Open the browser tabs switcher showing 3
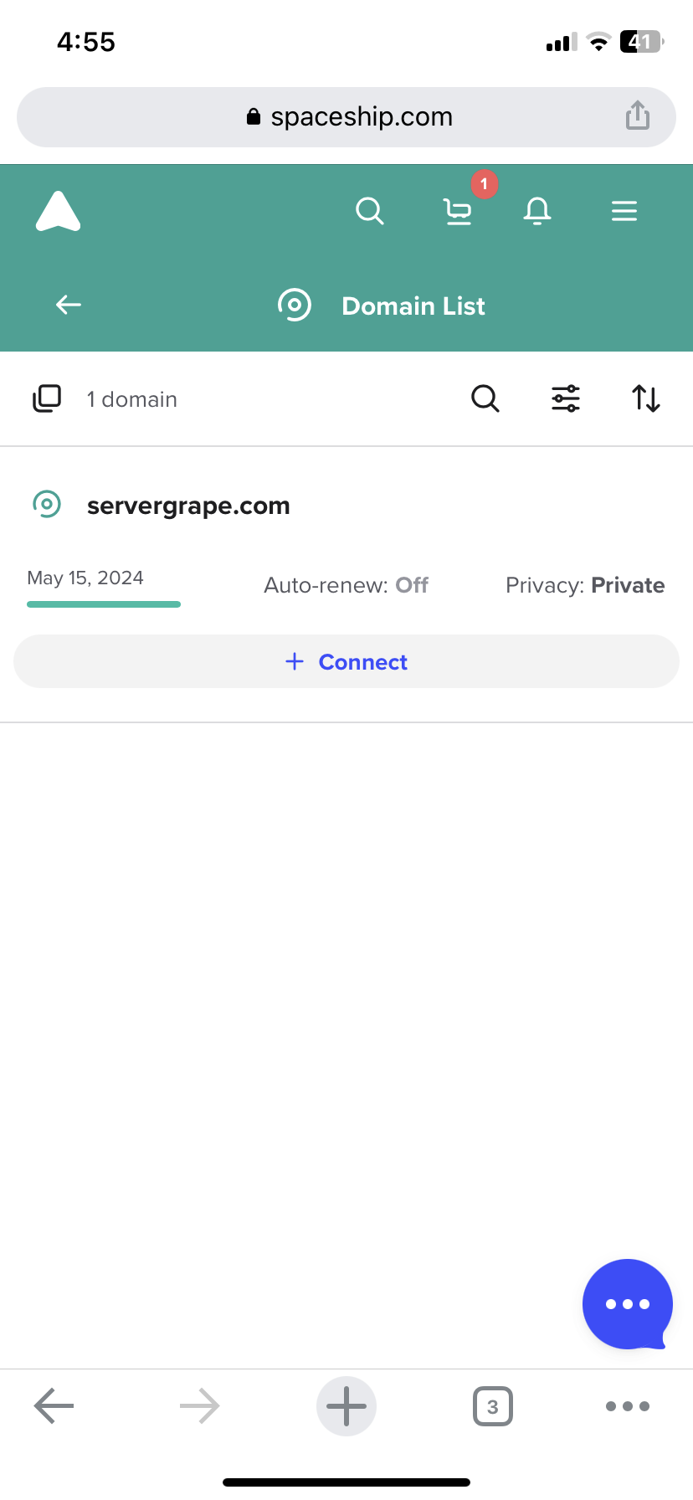Screen dimensions: 693x1500 [x=493, y=1406]
